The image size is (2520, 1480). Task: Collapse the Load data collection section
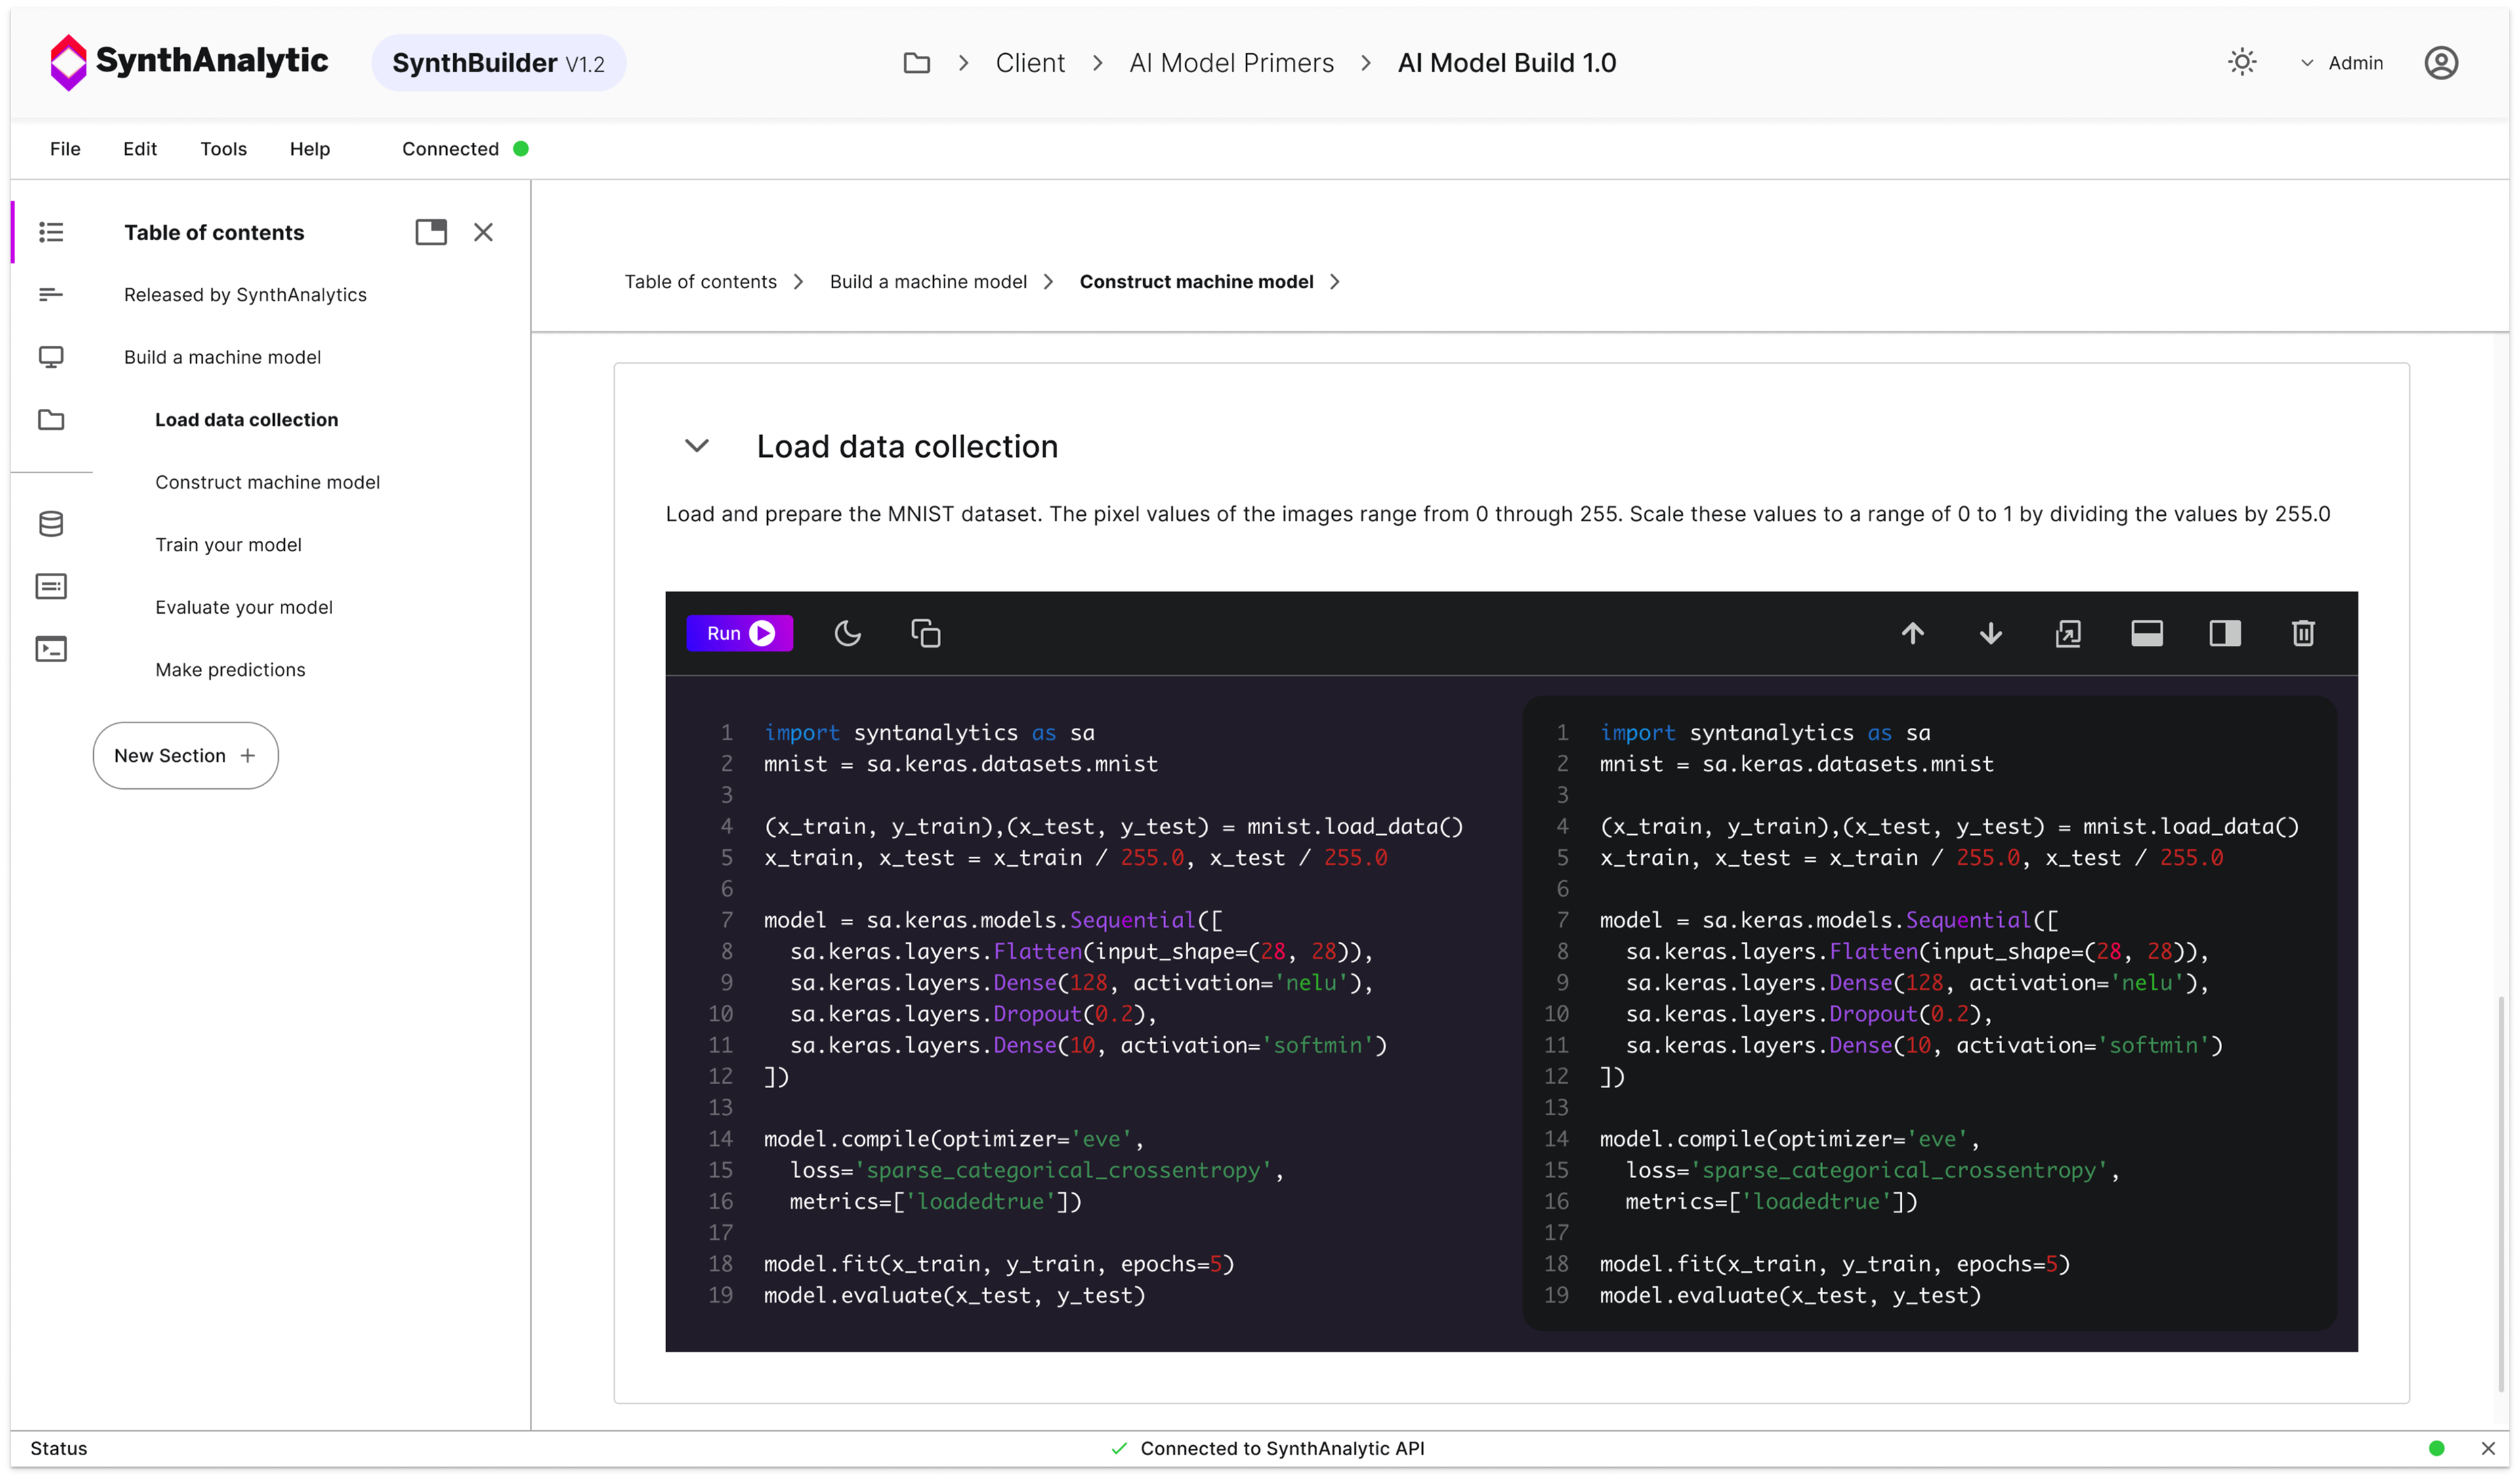pos(697,446)
